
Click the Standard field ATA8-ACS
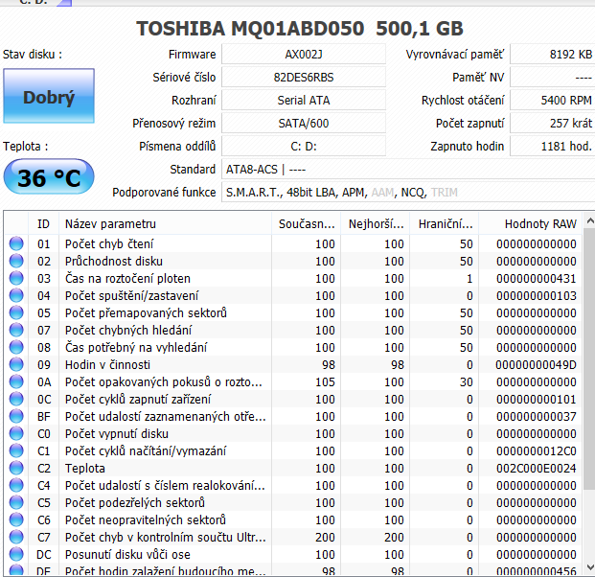[408, 170]
